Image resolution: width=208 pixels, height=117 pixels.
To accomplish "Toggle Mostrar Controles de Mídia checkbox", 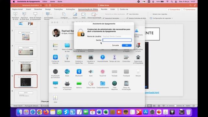I will tap(127, 18).
